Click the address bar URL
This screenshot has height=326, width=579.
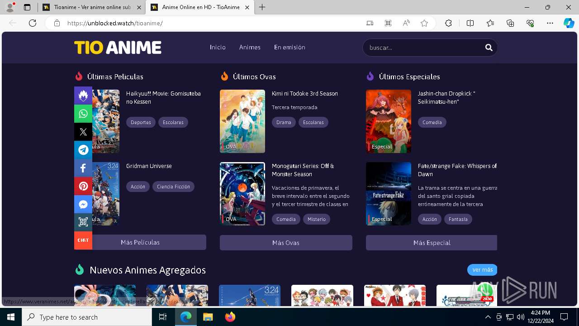click(115, 23)
